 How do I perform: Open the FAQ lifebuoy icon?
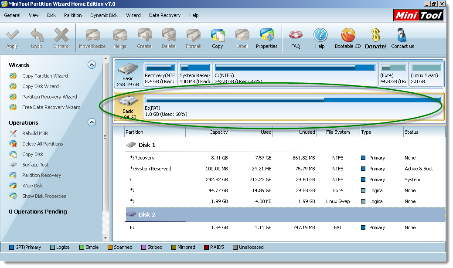pyautogui.click(x=296, y=39)
